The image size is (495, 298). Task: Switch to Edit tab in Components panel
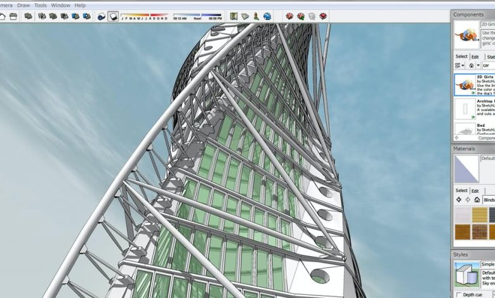coord(475,56)
